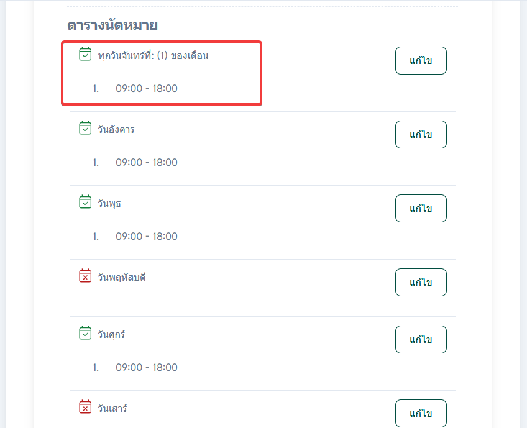Click the green calendar icon beside Monday schedule
Screen dimensions: 527x428
[86, 55]
